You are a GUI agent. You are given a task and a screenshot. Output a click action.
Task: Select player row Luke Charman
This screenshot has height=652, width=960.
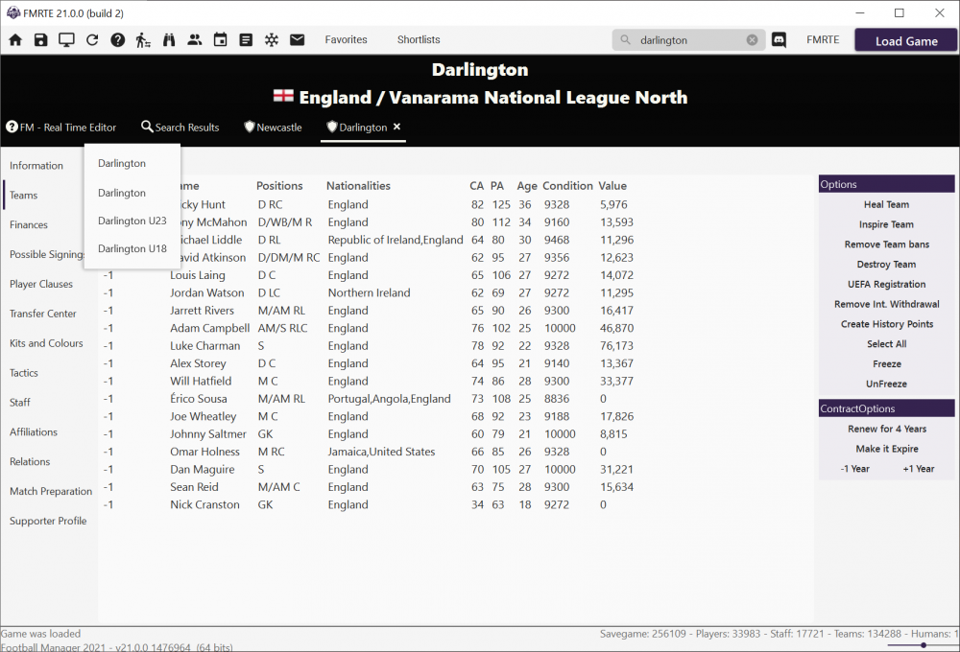click(369, 346)
